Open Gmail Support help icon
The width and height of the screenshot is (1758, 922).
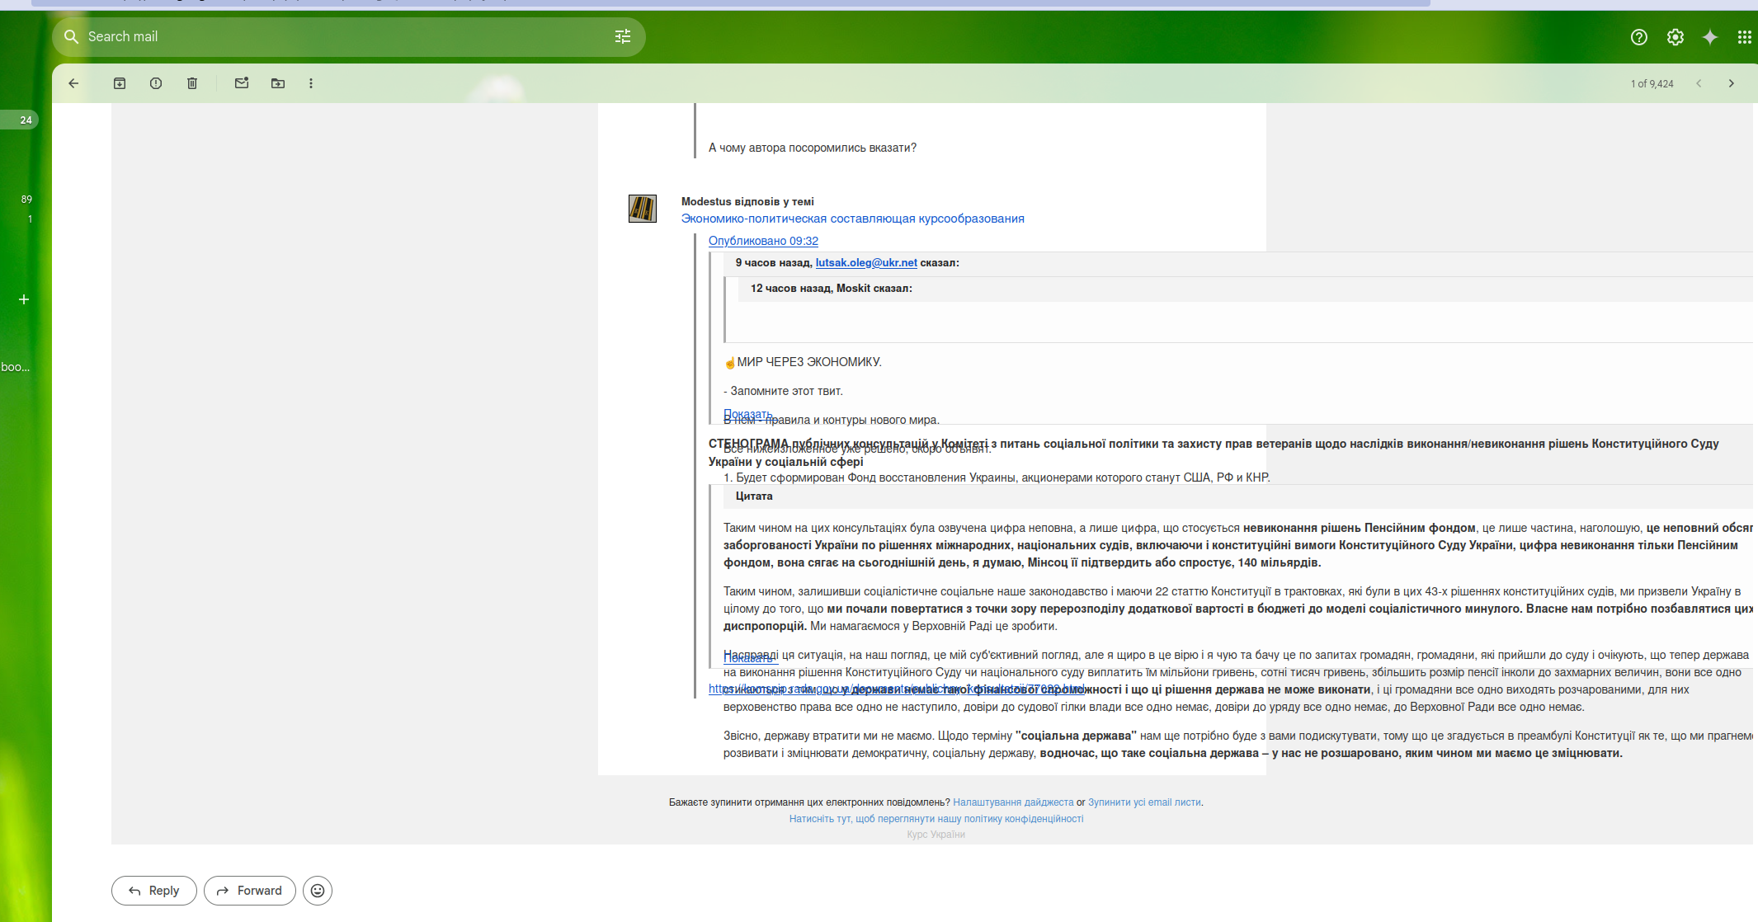click(x=1639, y=37)
